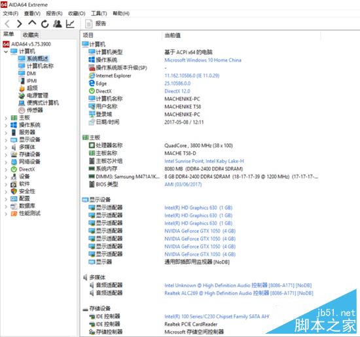Open the Internet Explorer version link
Viewport: 360px width, 337px height.
tap(192, 75)
